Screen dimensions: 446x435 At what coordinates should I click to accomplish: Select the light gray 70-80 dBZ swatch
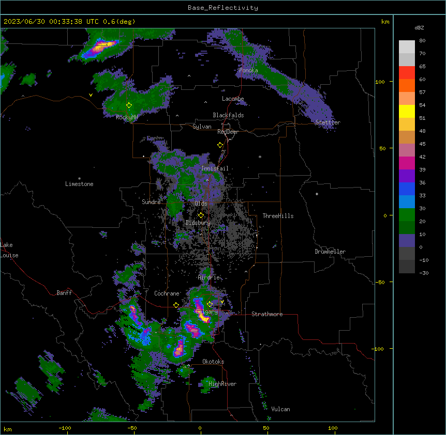[x=407, y=46]
